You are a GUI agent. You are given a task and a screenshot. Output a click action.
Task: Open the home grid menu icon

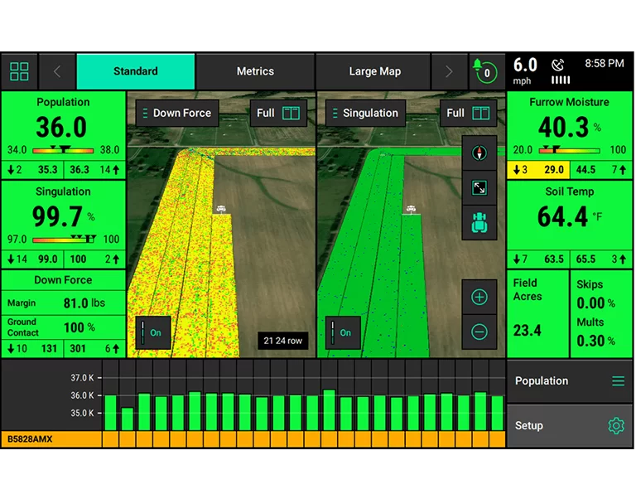click(x=19, y=71)
